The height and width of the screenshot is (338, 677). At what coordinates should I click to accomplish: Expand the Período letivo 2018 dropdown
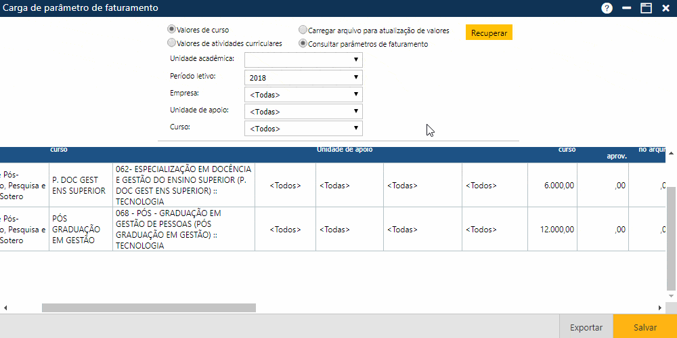click(x=303, y=77)
